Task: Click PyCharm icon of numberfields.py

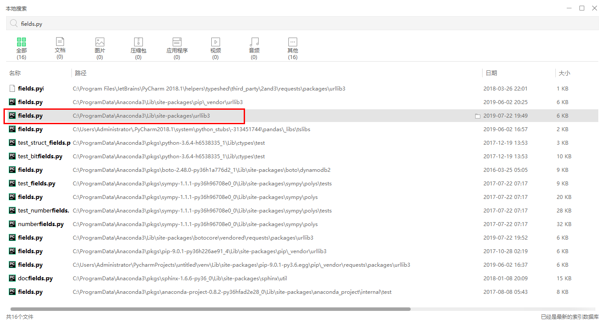Action: (12, 224)
